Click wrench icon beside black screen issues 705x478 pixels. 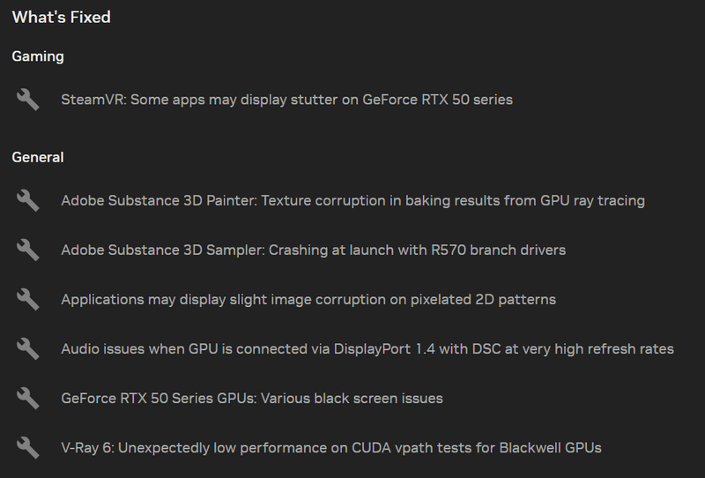pos(28,398)
